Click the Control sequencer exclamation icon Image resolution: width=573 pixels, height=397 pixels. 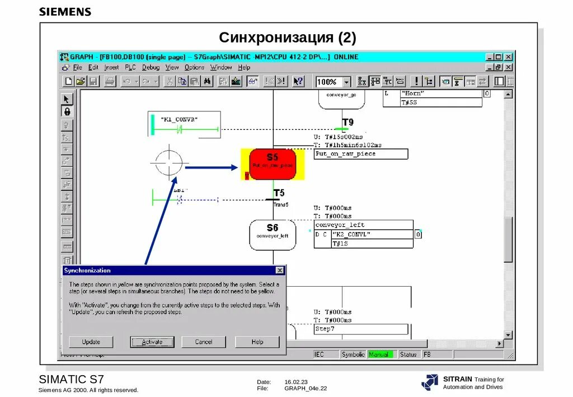(x=416, y=81)
